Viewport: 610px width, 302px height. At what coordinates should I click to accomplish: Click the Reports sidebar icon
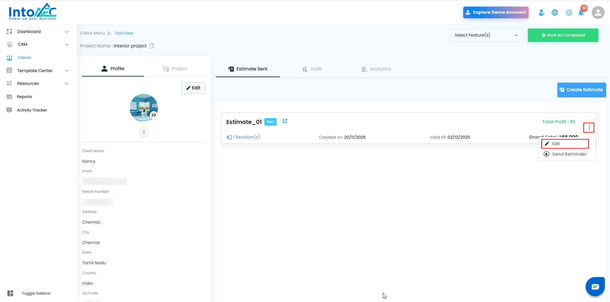(9, 97)
